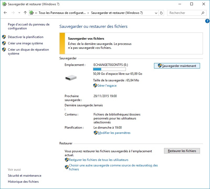The width and height of the screenshot is (210, 189).
Task: Click Taille de la sauvegarde : 65,84 Mo
Action: pos(116,80)
